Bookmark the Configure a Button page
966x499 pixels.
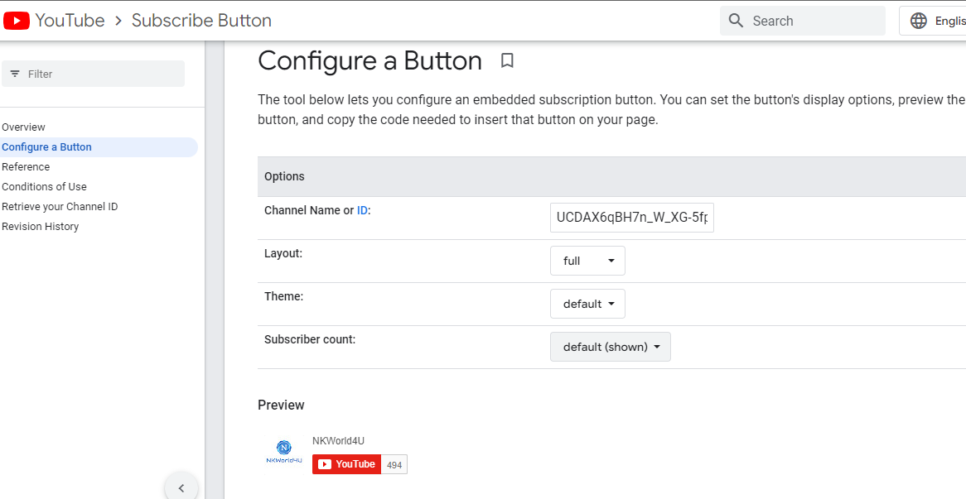tap(507, 60)
